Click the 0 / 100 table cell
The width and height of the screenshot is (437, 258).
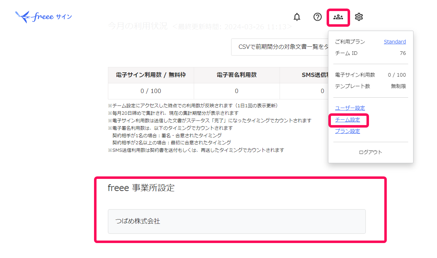tap(151, 91)
